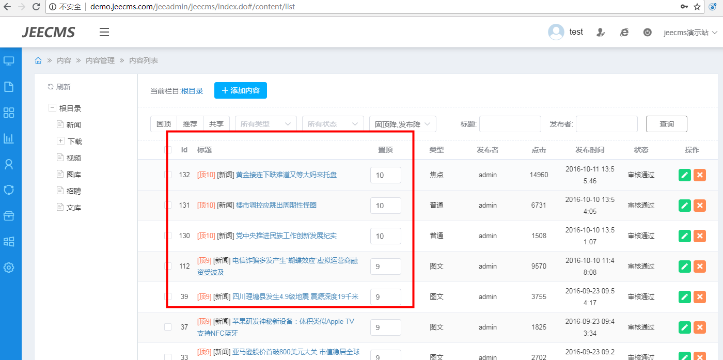723x360 pixels.
Task: Open the 所有状态 status dropdown
Action: pos(333,124)
